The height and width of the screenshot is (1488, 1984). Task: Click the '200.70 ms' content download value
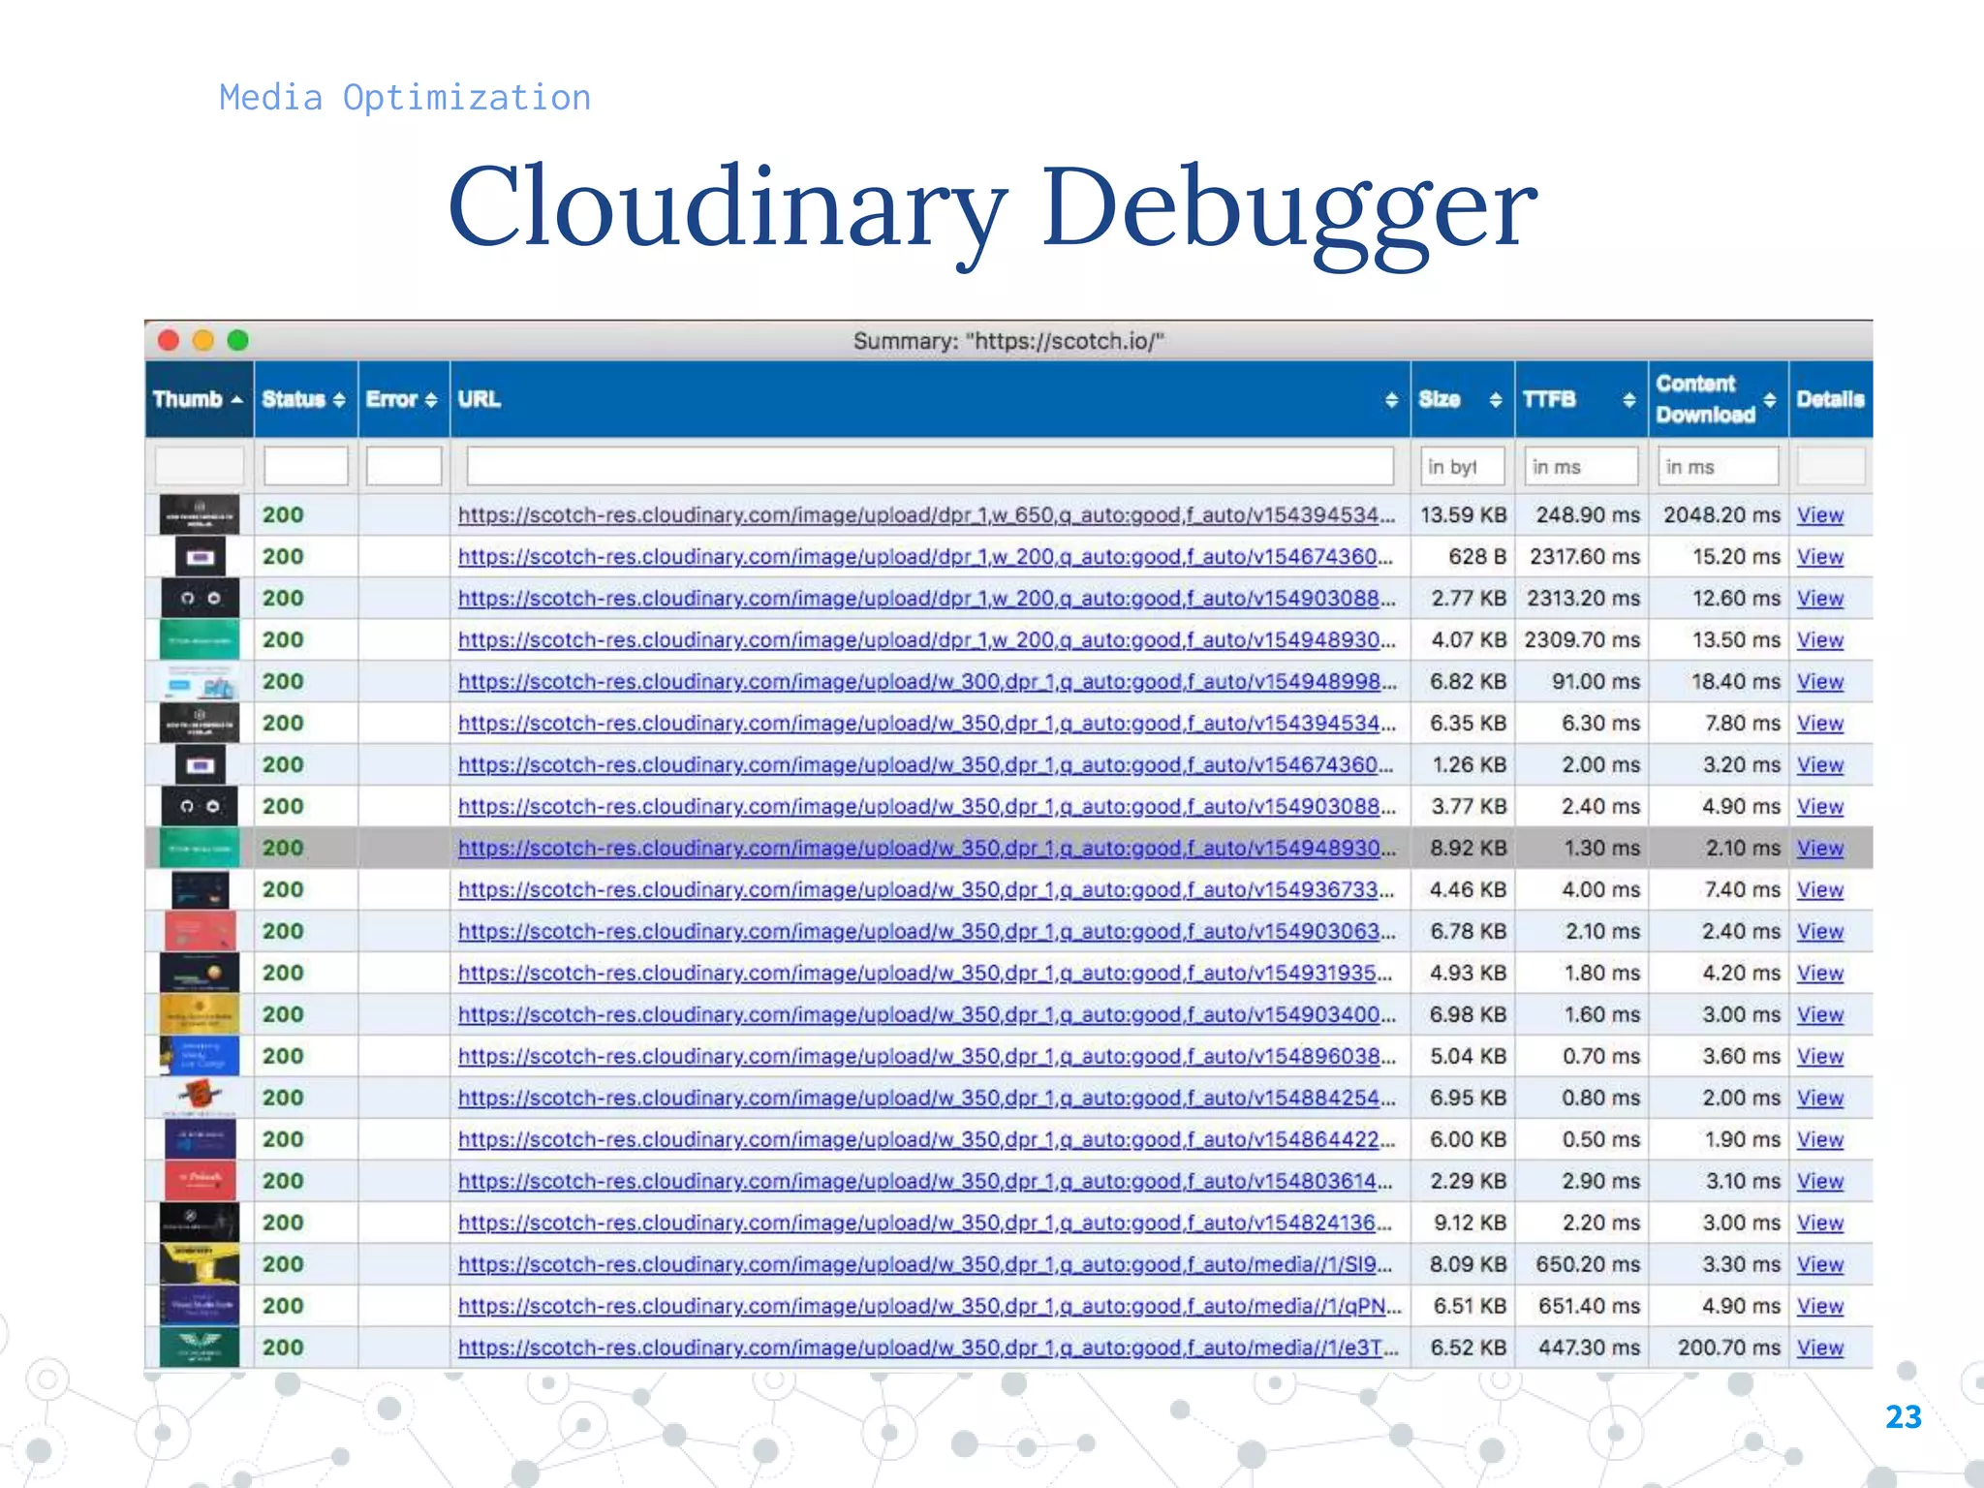[x=1729, y=1348]
